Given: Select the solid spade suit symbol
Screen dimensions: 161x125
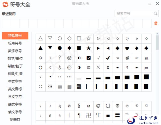Looking at the screenshot, I should coord(118,48).
